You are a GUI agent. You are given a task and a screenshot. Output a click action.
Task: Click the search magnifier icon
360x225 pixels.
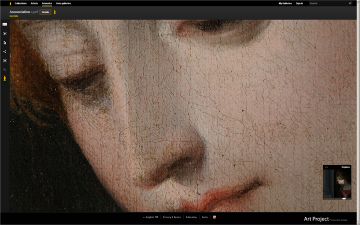point(350,3)
